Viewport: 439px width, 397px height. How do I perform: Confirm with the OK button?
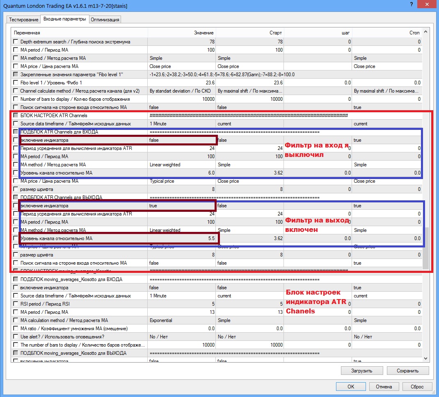pyautogui.click(x=351, y=387)
